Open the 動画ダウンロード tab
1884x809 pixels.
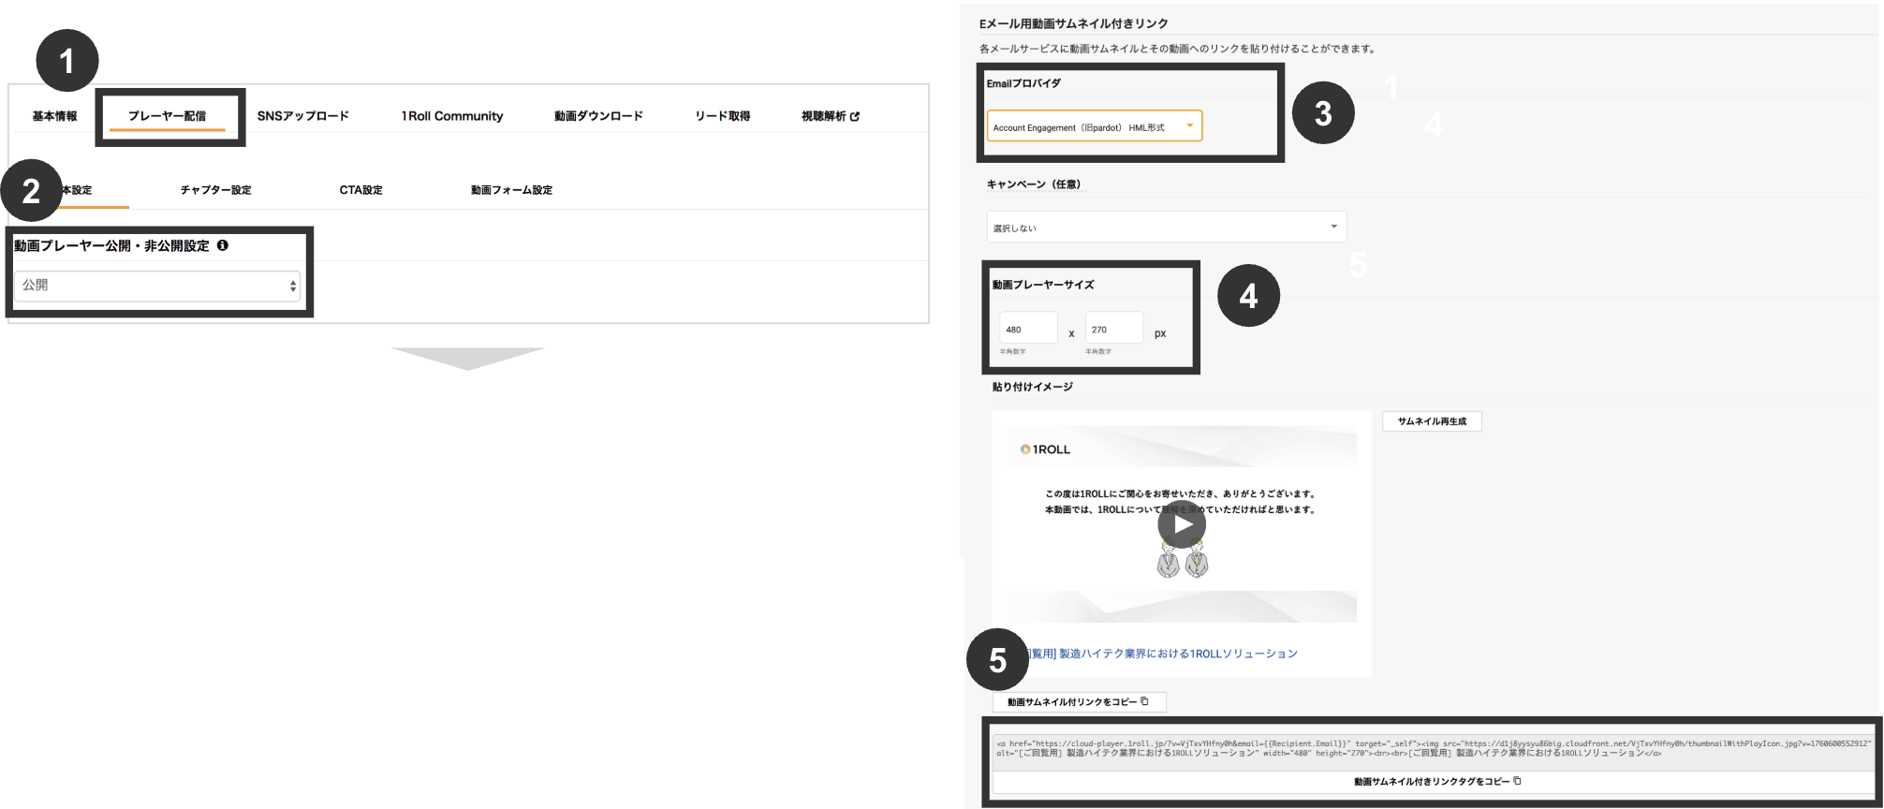pyautogui.click(x=598, y=116)
